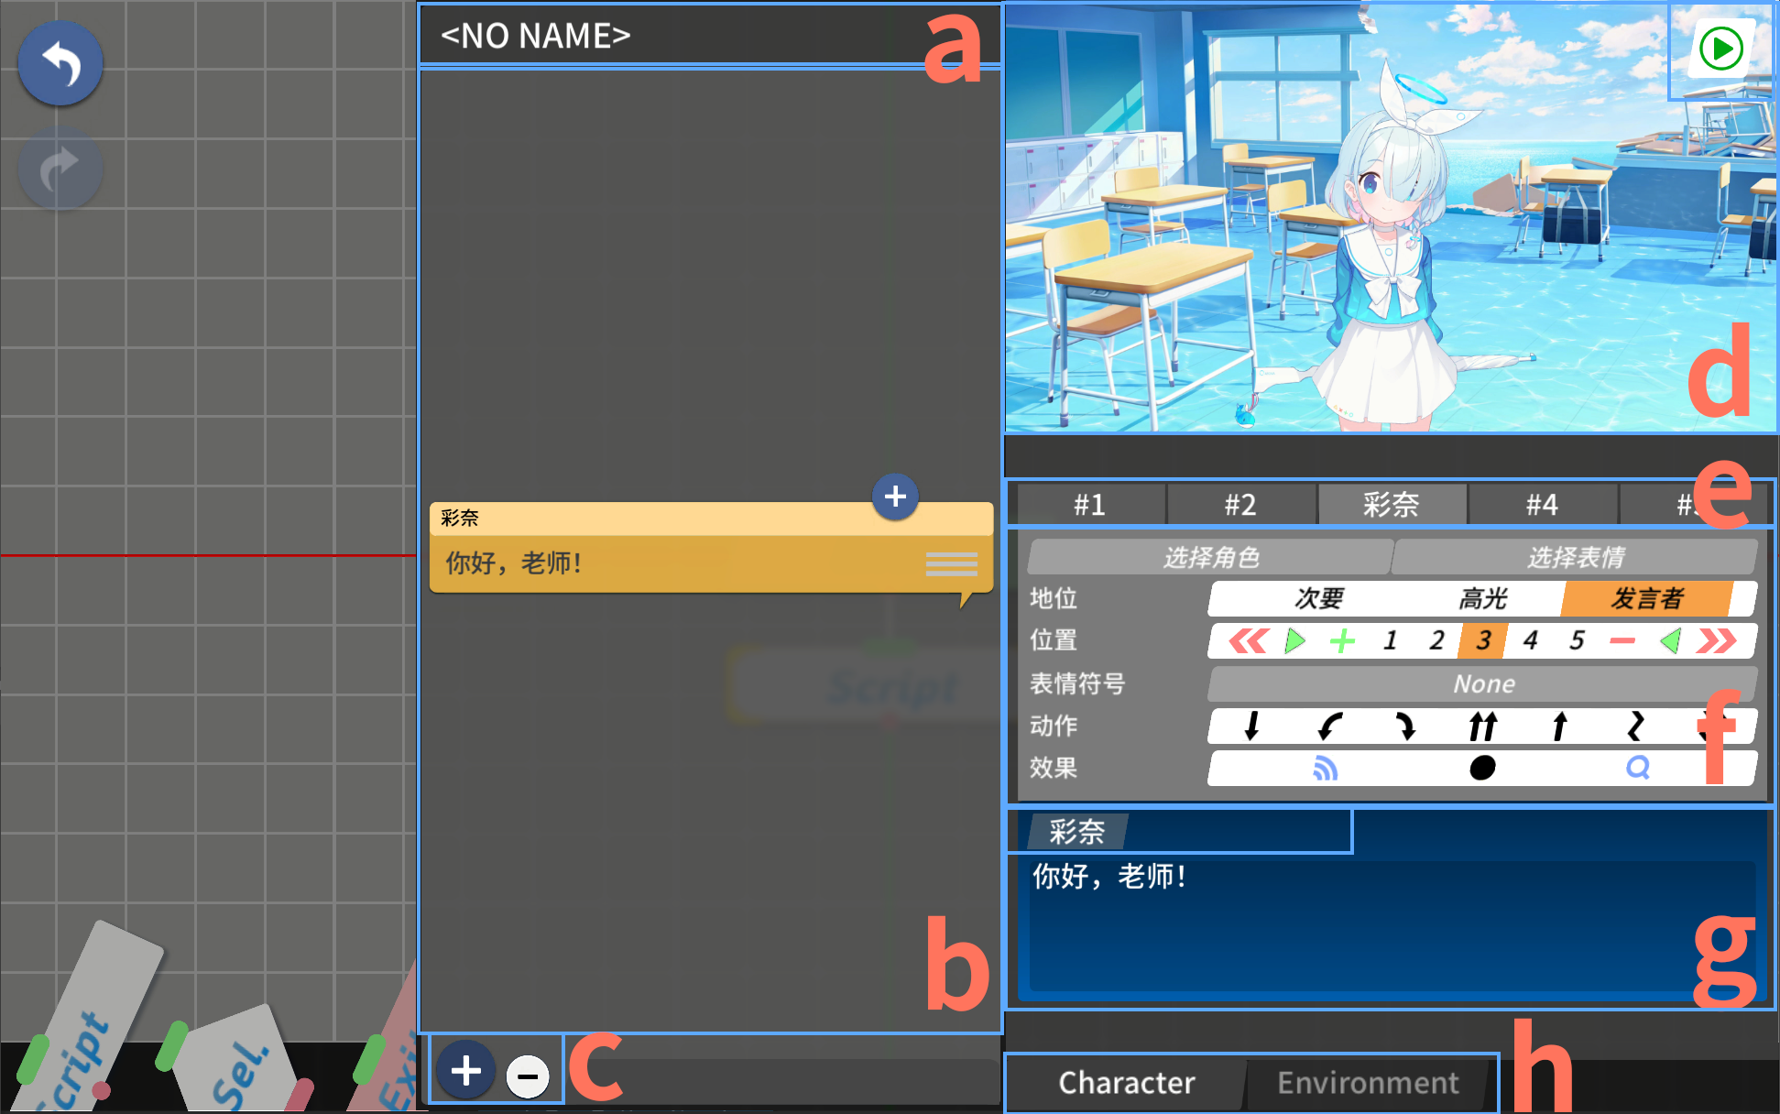Switch to character slot #4 tab
Screen dimensions: 1780x1114
1543,505
